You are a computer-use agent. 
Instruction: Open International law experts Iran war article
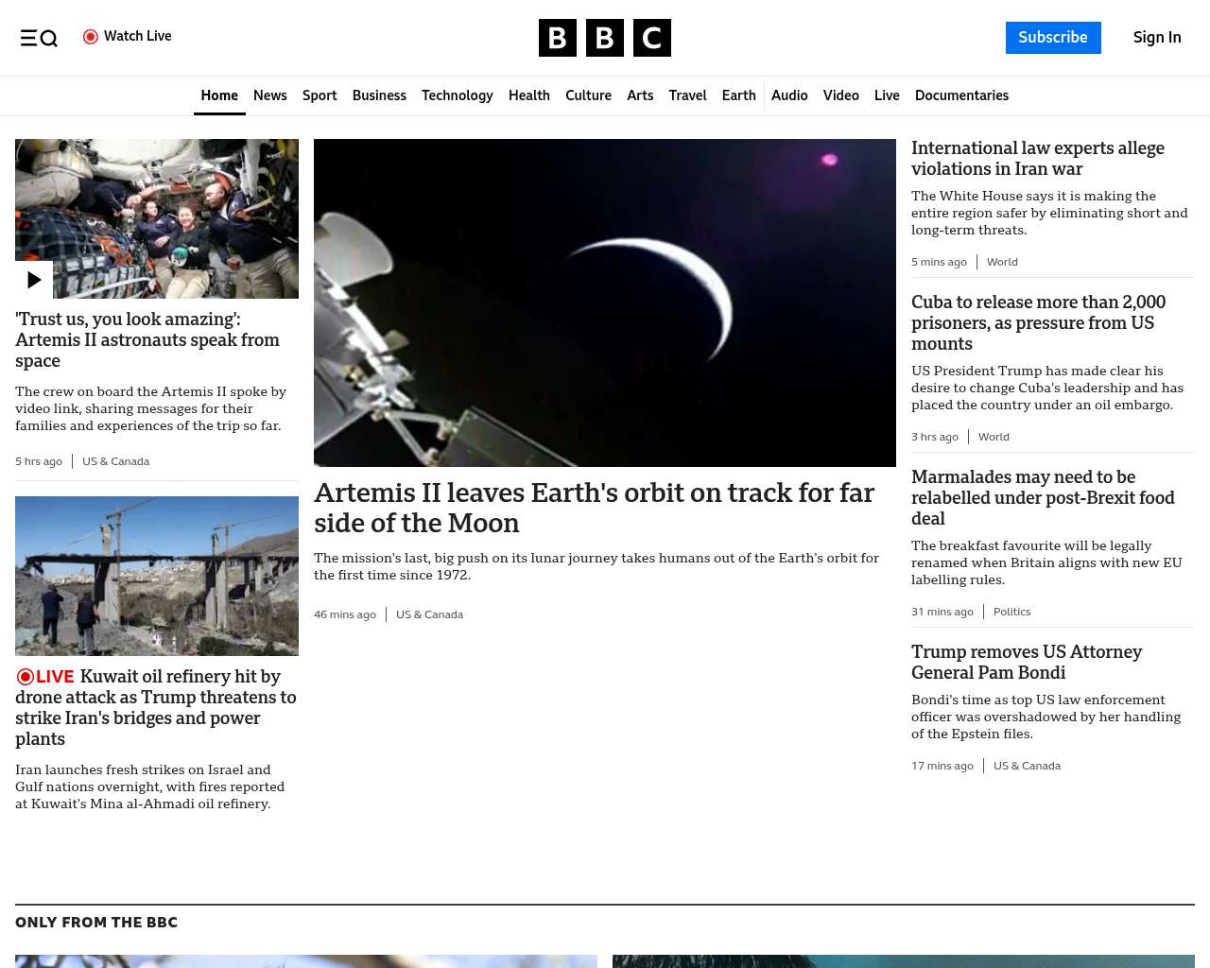pos(1037,158)
